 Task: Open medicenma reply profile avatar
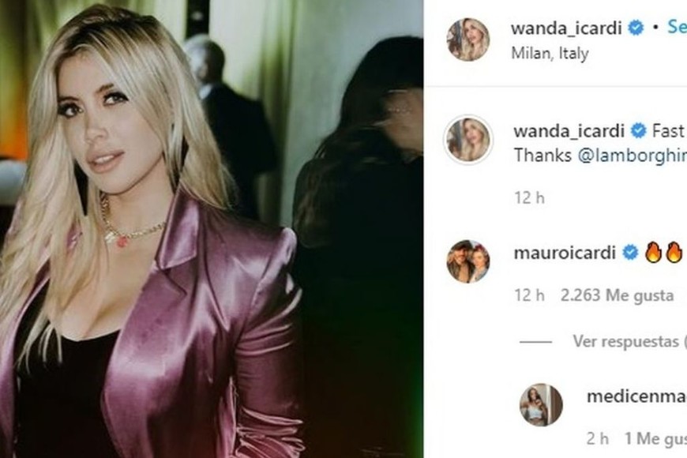(541, 405)
